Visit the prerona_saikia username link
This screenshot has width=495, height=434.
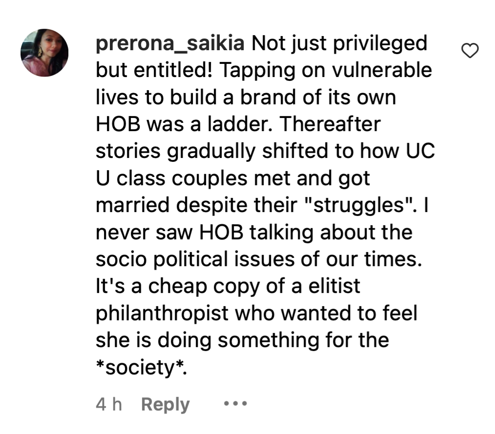tap(170, 43)
